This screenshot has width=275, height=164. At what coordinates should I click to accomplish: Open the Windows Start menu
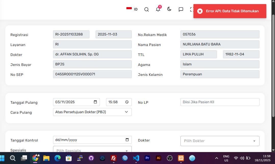click(x=2, y=158)
